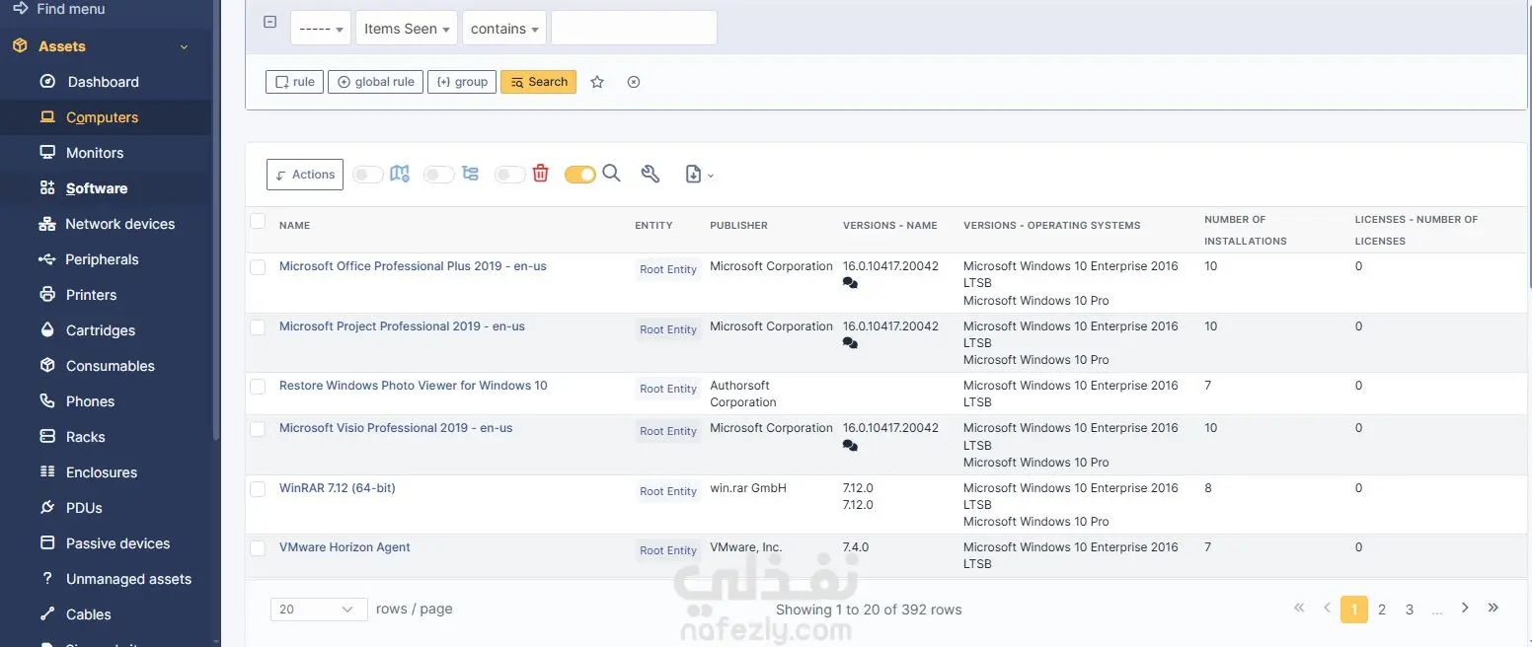Open Microsoft Project Professional 2019 link

pos(402,326)
